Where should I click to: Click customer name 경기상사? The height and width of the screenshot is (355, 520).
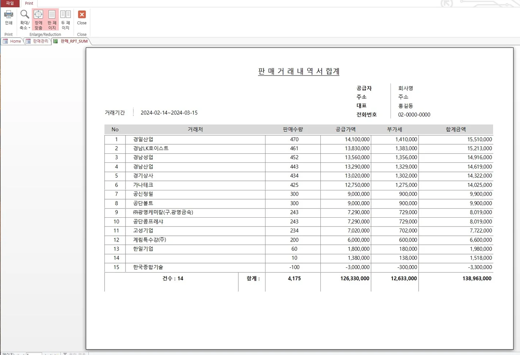(x=143, y=176)
